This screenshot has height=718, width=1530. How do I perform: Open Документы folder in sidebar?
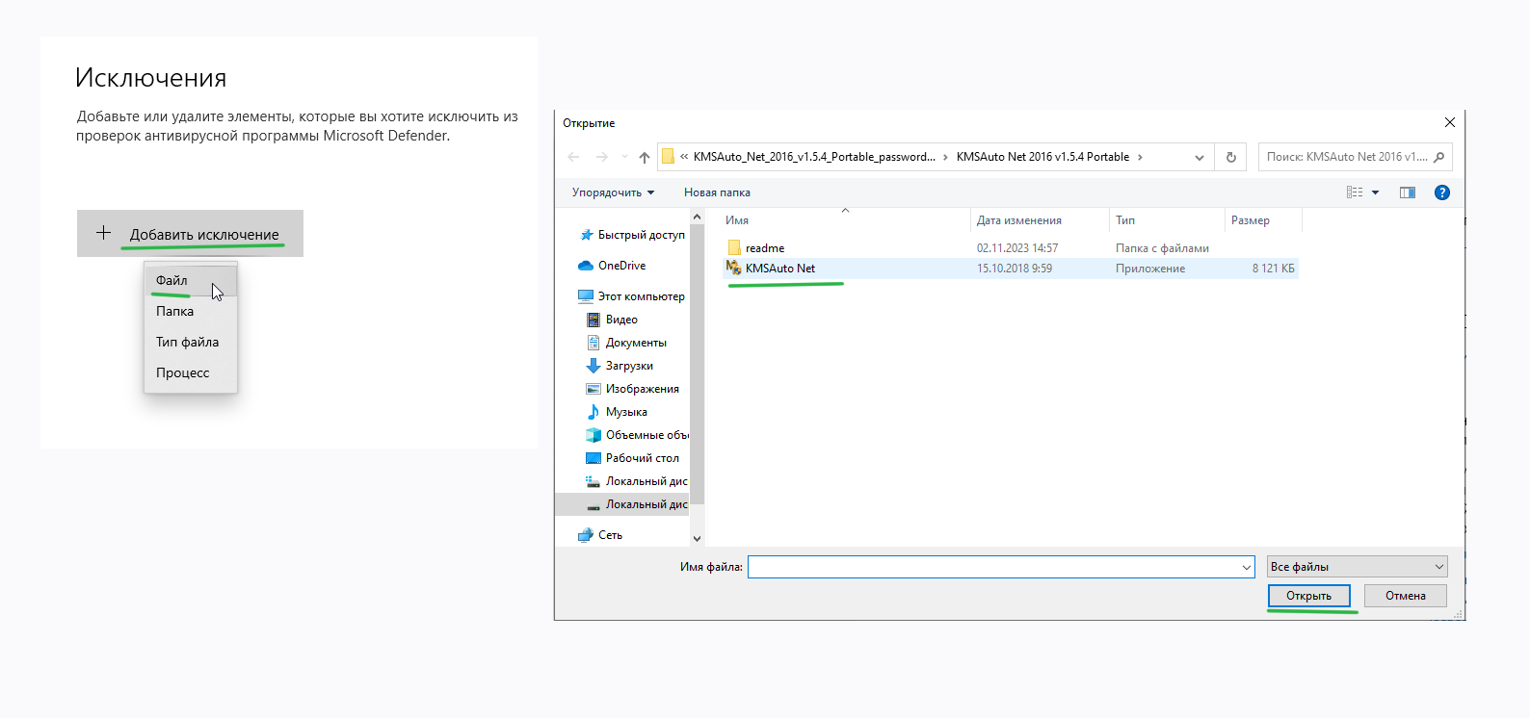[x=627, y=343]
